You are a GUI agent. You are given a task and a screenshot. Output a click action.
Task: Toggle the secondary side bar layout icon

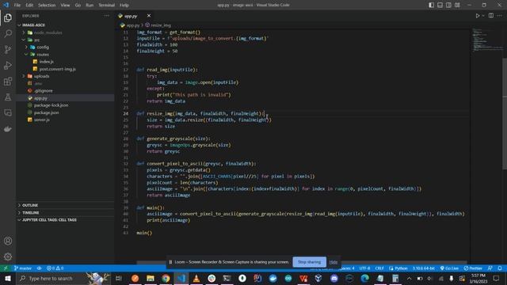point(449,5)
